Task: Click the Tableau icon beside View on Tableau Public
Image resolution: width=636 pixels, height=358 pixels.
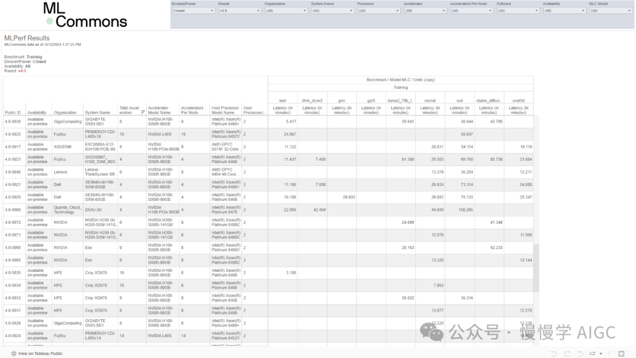Action: point(14,353)
